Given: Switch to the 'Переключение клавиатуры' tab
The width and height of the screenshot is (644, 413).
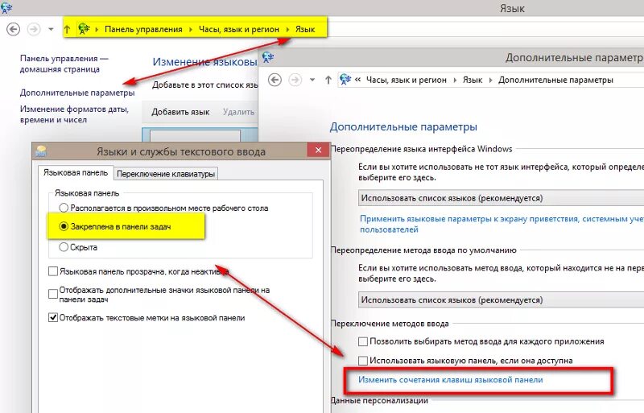Looking at the screenshot, I should (x=166, y=174).
